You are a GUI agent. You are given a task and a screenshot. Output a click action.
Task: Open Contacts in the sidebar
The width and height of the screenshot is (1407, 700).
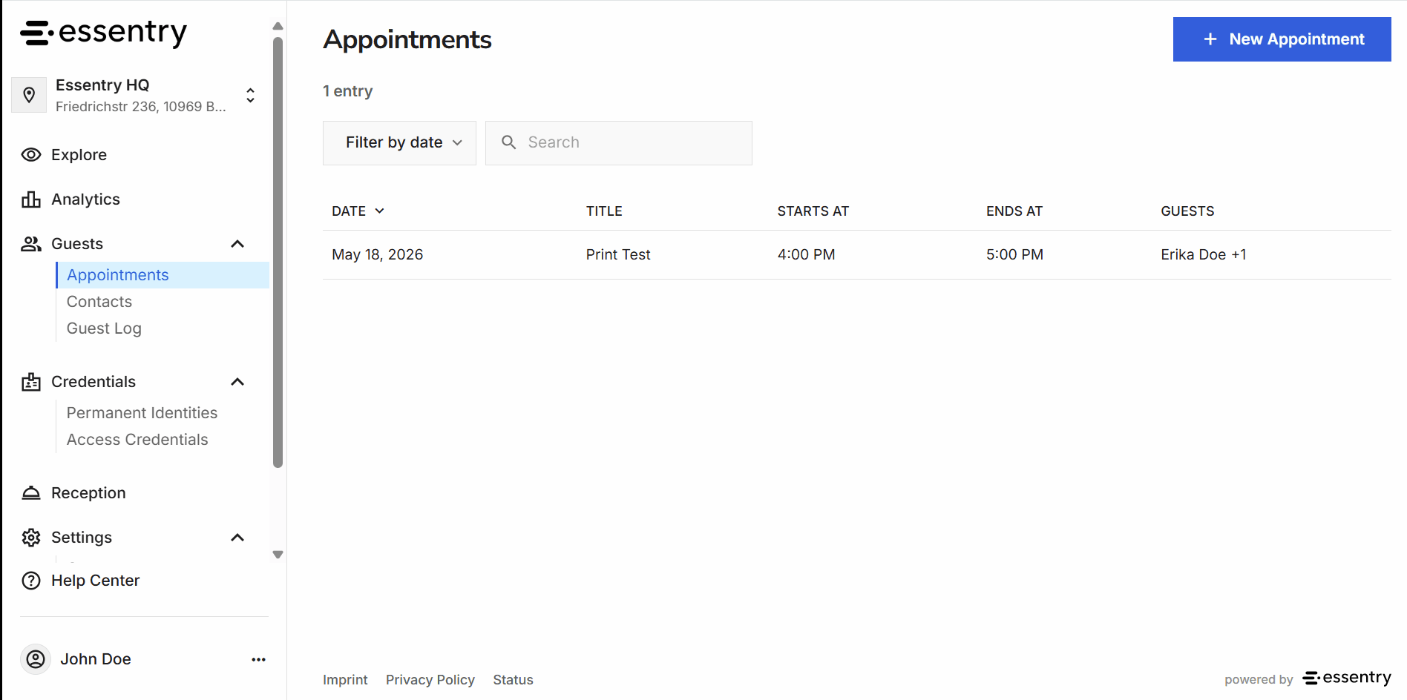[x=99, y=302]
